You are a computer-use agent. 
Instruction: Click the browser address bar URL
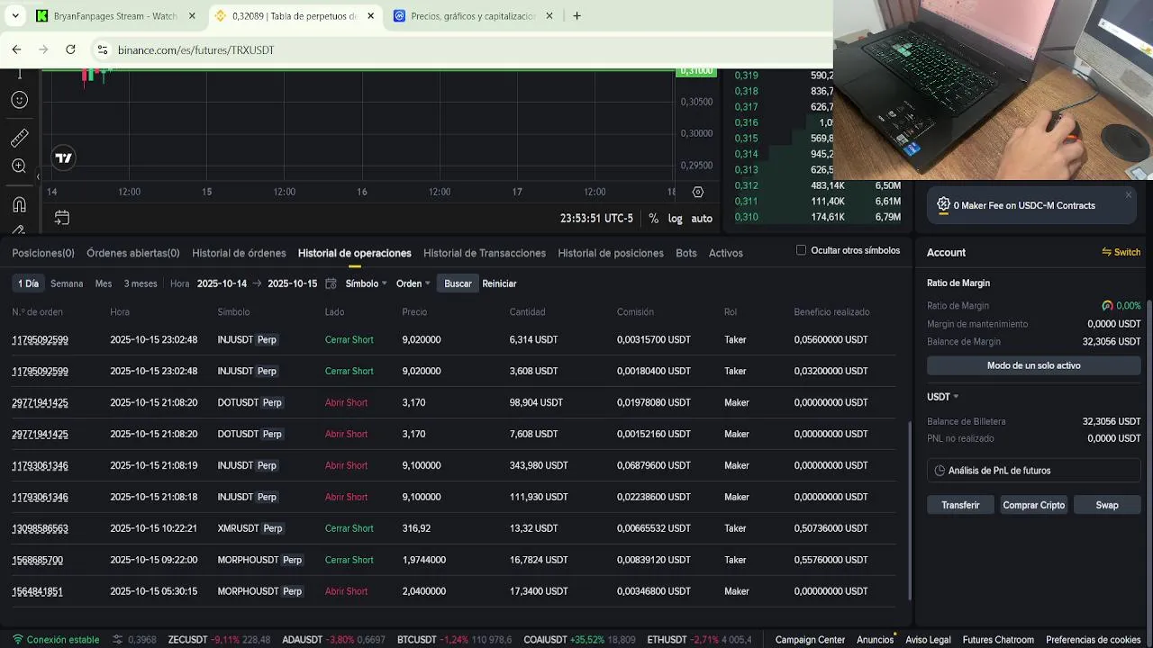click(x=195, y=50)
